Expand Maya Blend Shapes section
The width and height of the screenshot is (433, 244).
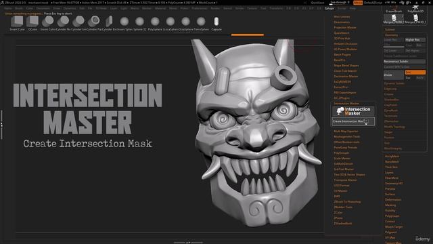[346, 66]
